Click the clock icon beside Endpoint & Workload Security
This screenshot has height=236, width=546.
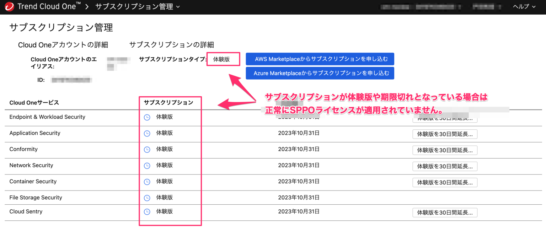pos(147,117)
